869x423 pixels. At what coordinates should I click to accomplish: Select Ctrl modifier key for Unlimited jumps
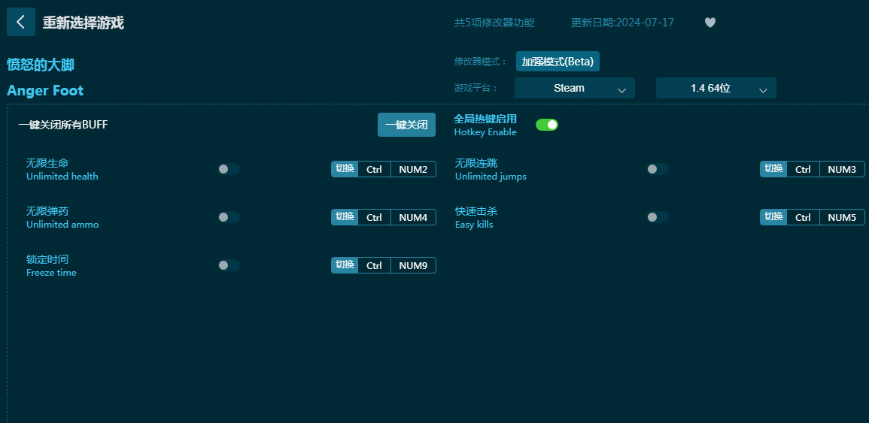(803, 169)
